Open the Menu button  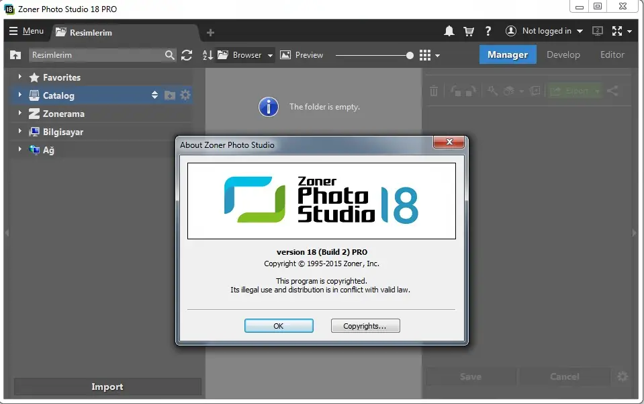26,31
